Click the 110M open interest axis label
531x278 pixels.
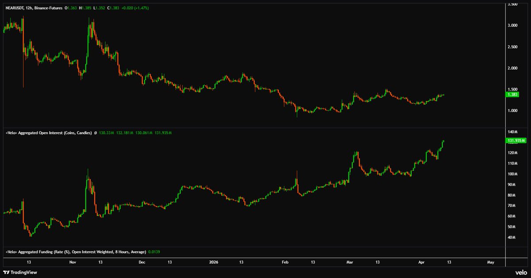pyautogui.click(x=512, y=163)
